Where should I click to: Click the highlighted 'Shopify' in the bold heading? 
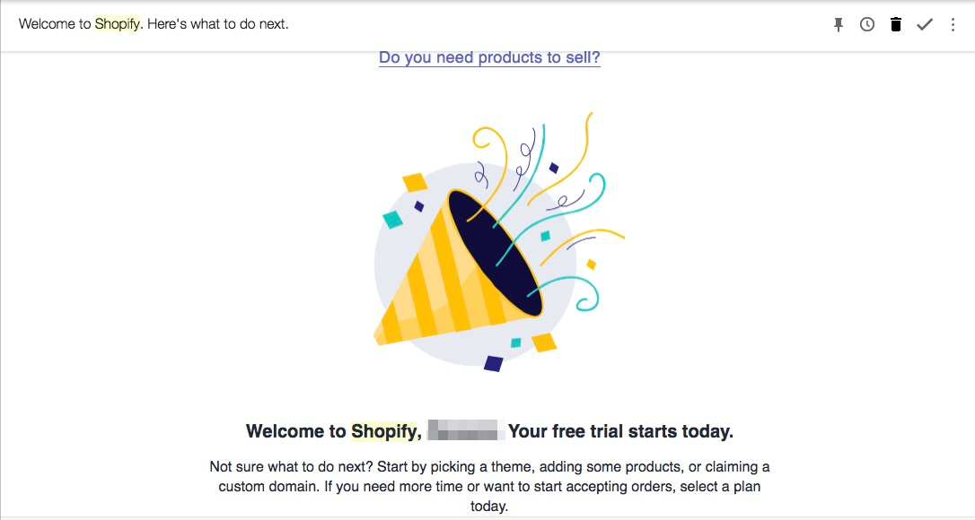(384, 431)
